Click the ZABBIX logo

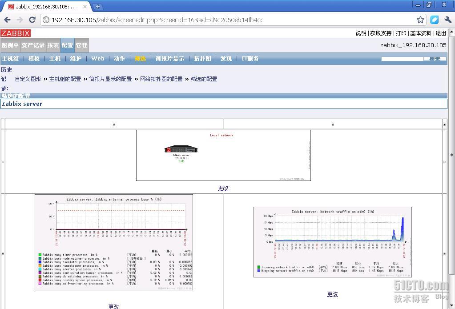(16, 33)
